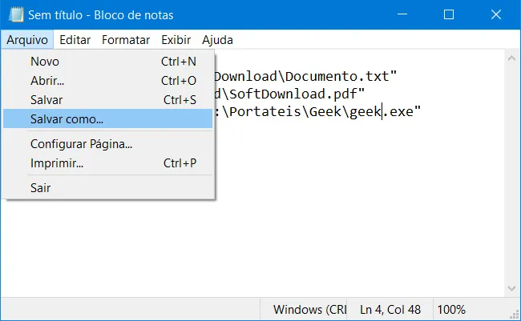Image resolution: width=521 pixels, height=321 pixels.
Task: Open Configurar Página... dialog
Action: coord(107,144)
